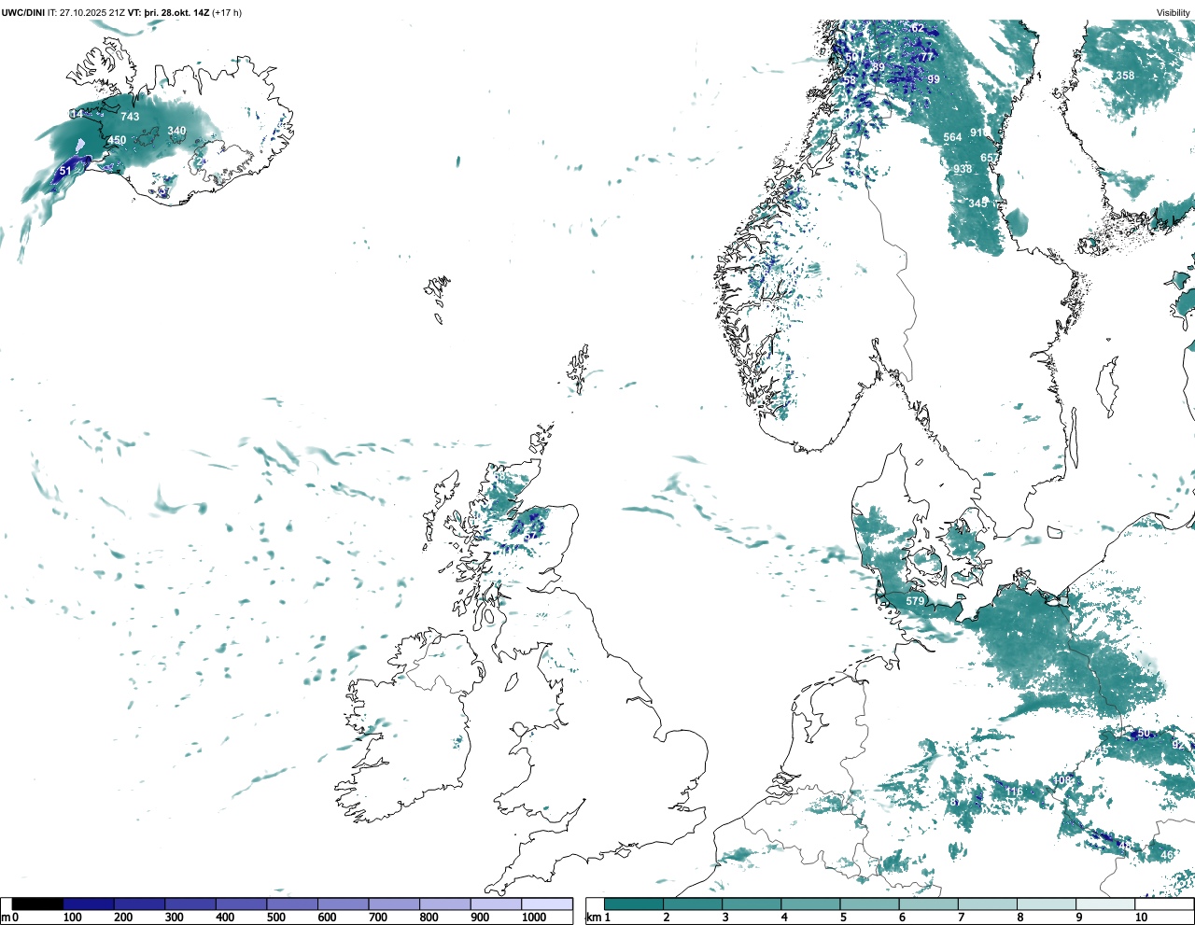Image resolution: width=1195 pixels, height=925 pixels.
Task: Click the "116" value over central Europe
Action: pyautogui.click(x=1014, y=792)
